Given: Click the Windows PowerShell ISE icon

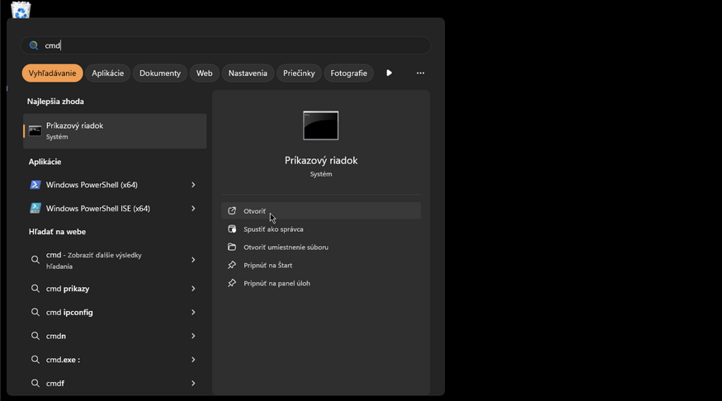Looking at the screenshot, I should coord(35,208).
